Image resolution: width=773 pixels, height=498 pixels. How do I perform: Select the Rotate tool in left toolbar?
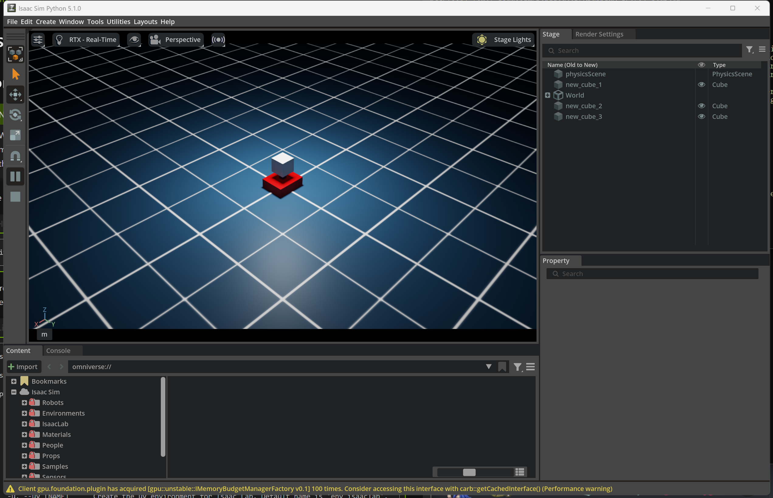pos(15,115)
